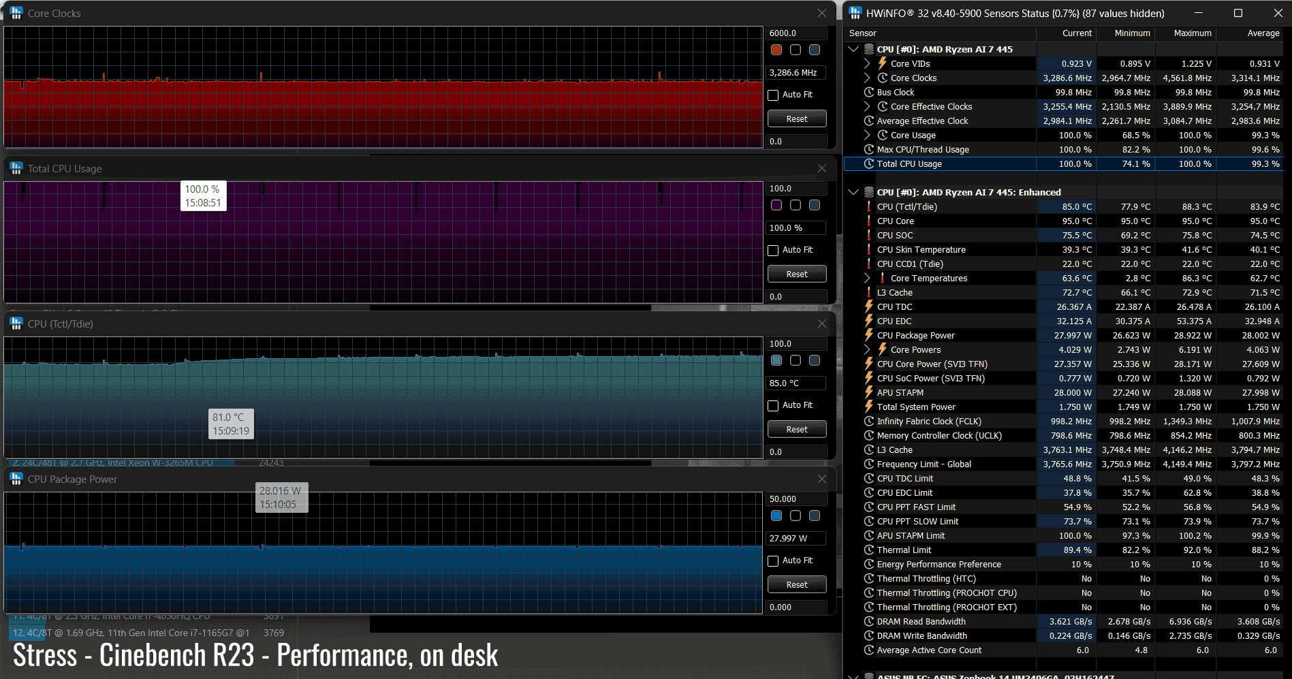Click the lightning icon beside CPU Package Power
This screenshot has height=679, width=1292.
click(869, 335)
